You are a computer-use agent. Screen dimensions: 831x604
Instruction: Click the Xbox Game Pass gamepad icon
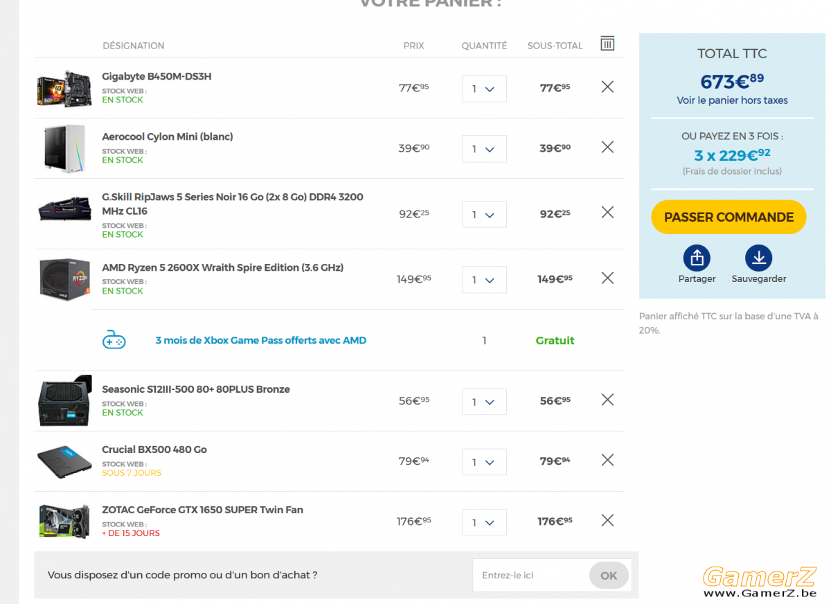(x=114, y=340)
